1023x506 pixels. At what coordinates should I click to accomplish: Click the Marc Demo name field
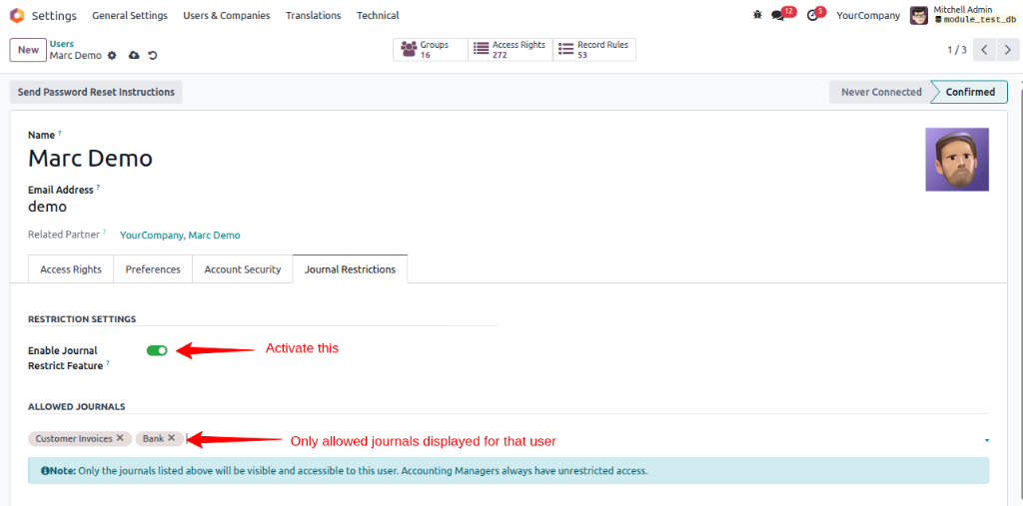(90, 158)
